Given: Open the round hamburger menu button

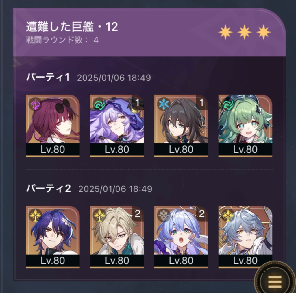Looking at the screenshot, I should (x=275, y=280).
